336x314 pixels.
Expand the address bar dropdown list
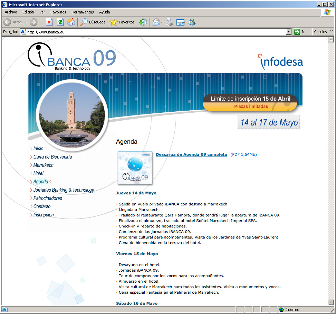(289, 32)
